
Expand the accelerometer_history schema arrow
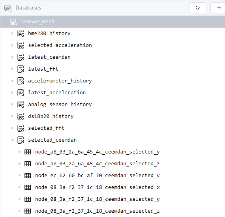tap(13, 81)
